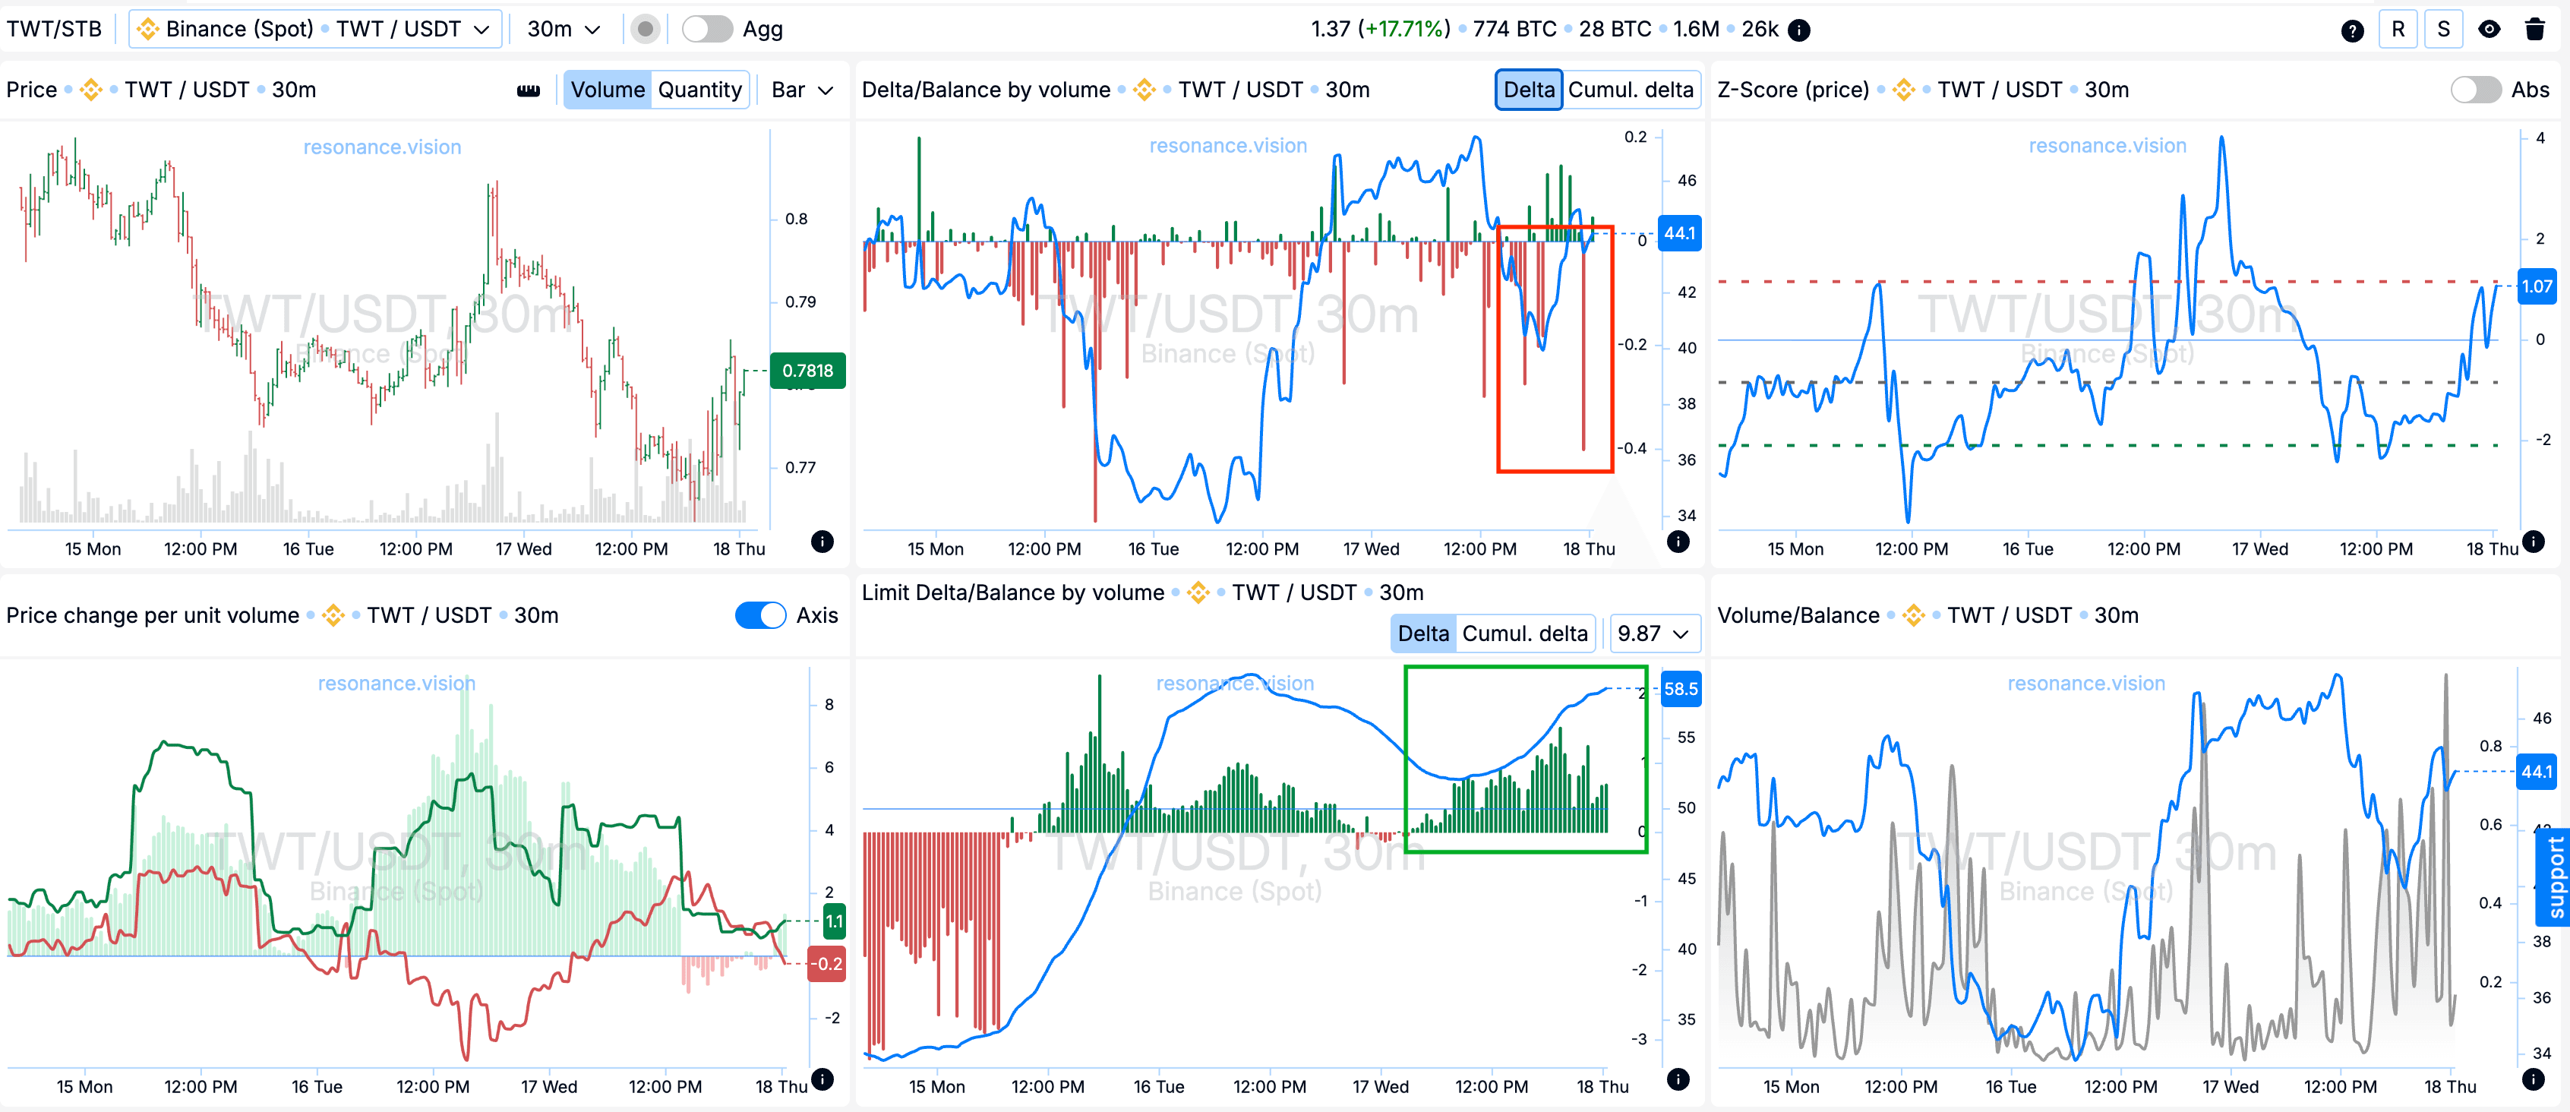Click the 1.6M stat text

(1696, 29)
